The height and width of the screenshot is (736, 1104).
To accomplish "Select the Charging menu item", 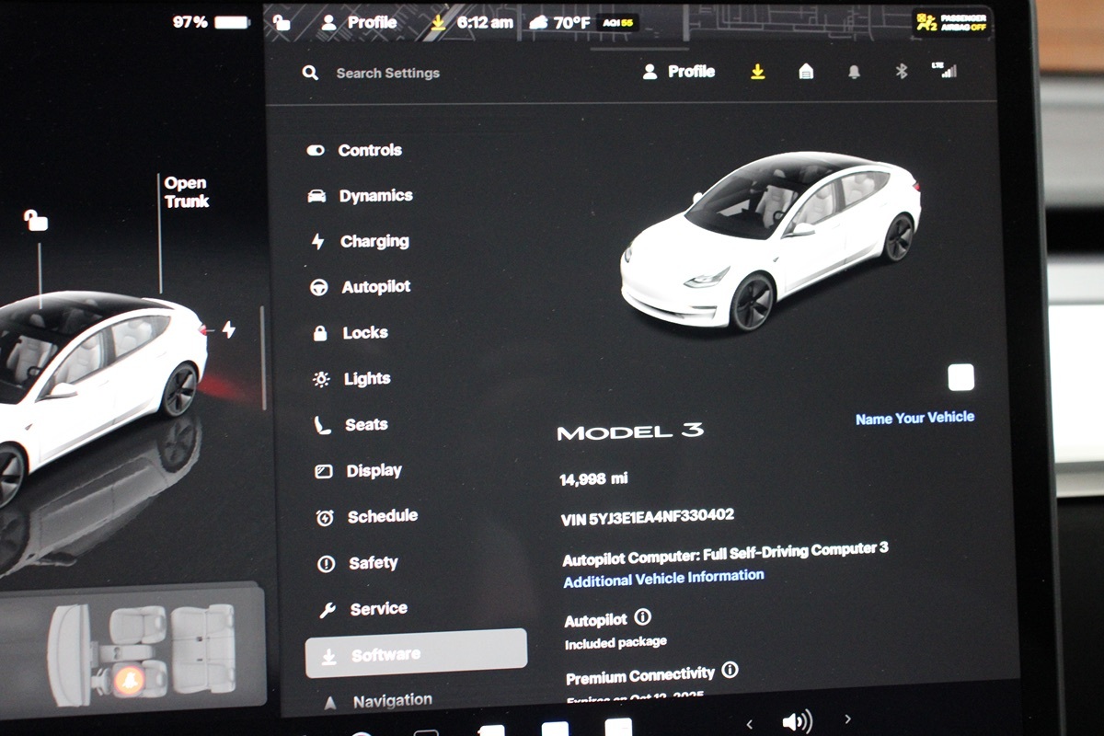I will tap(374, 241).
